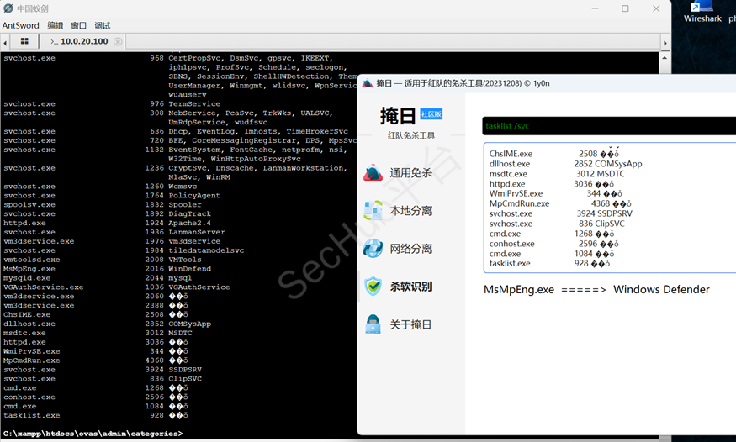Click WmiPrvSE.exe row in terminal
Viewport: 736px width, 442px height.
pos(95,351)
